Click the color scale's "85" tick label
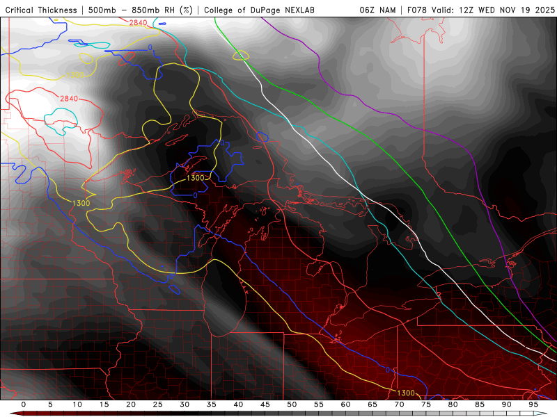The height and width of the screenshot is (417, 557). point(480,404)
